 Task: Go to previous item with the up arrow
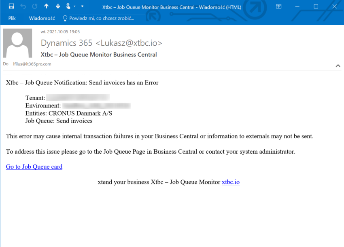click(46, 6)
